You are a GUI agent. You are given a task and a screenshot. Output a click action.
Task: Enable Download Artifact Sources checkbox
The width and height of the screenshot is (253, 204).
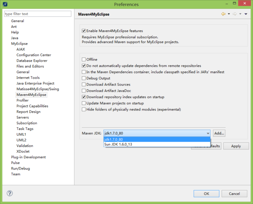tap(83, 84)
